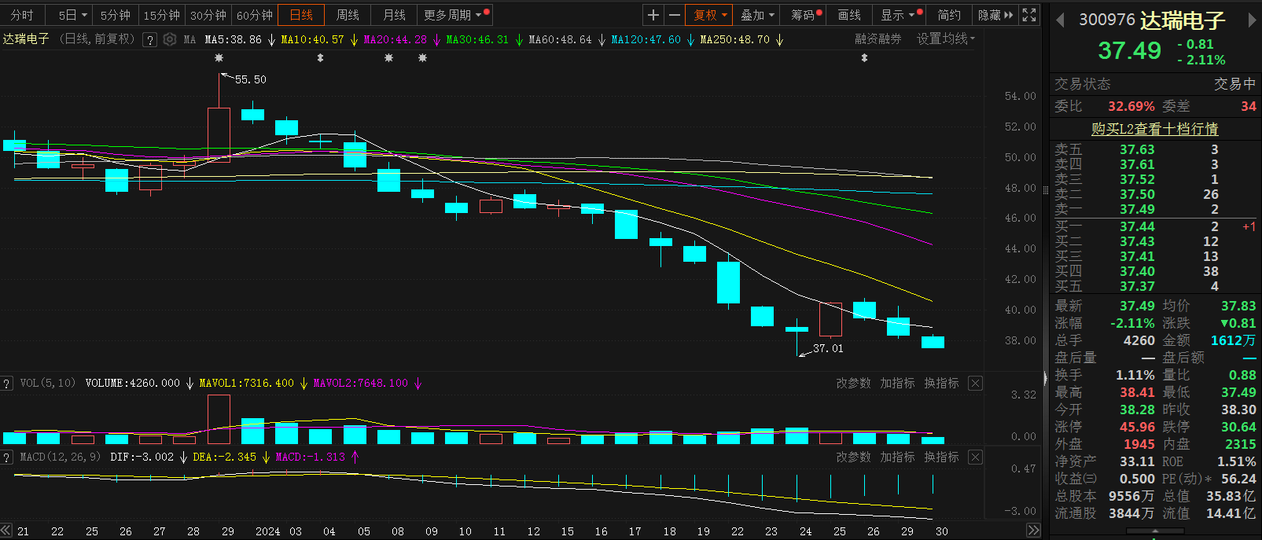Open the 筹码 chip distribution panel
Screen dimensions: 1262x540
pyautogui.click(x=806, y=15)
